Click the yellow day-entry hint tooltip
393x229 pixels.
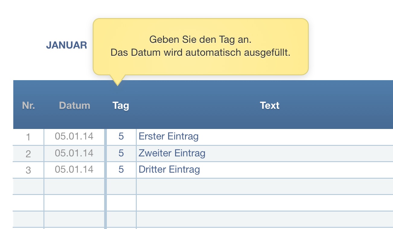(200, 47)
